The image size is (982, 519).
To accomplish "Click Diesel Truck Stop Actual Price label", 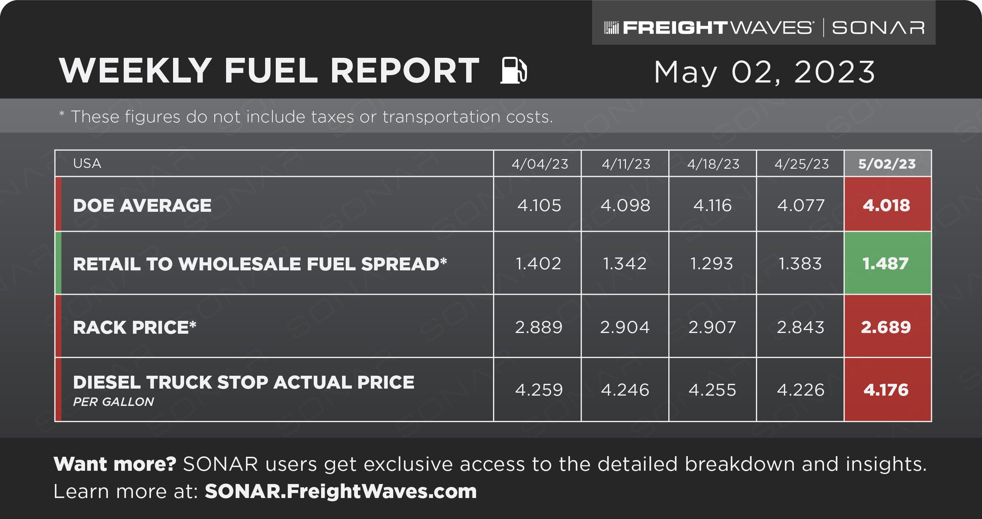I will point(243,382).
